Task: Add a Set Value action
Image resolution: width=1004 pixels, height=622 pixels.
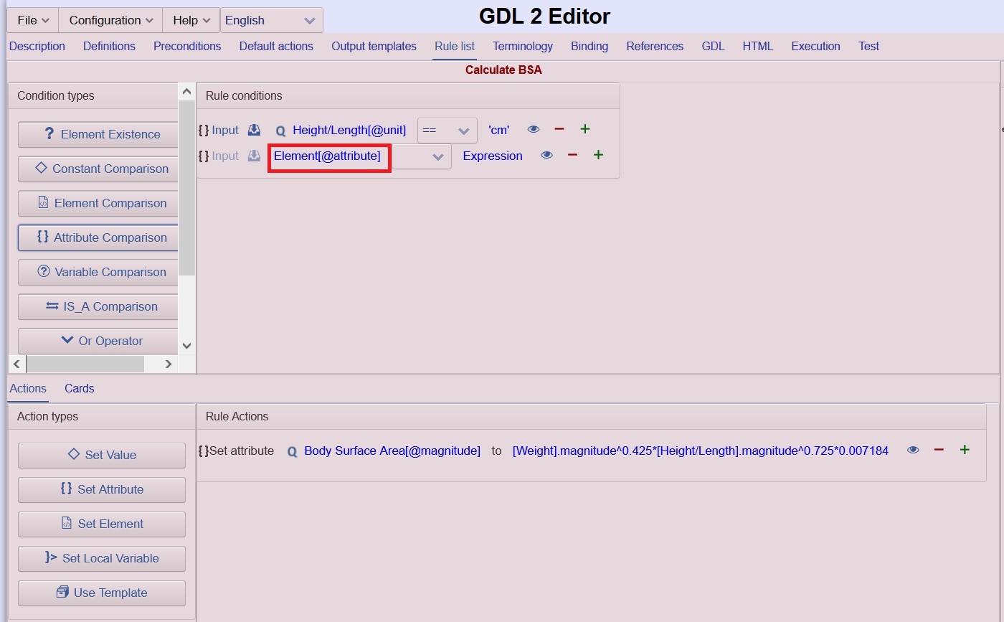Action: click(x=102, y=455)
